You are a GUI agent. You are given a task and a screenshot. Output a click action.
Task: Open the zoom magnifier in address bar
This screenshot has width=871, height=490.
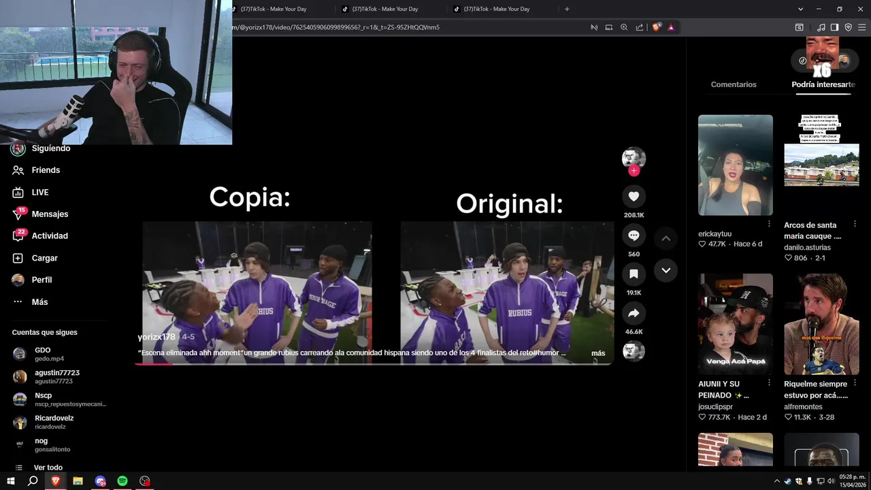(624, 27)
